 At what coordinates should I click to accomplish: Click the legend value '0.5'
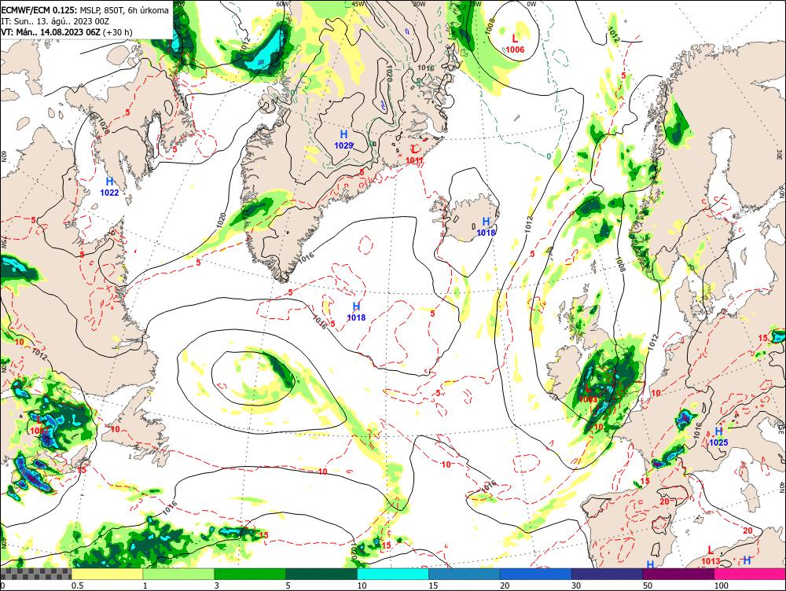[77, 585]
